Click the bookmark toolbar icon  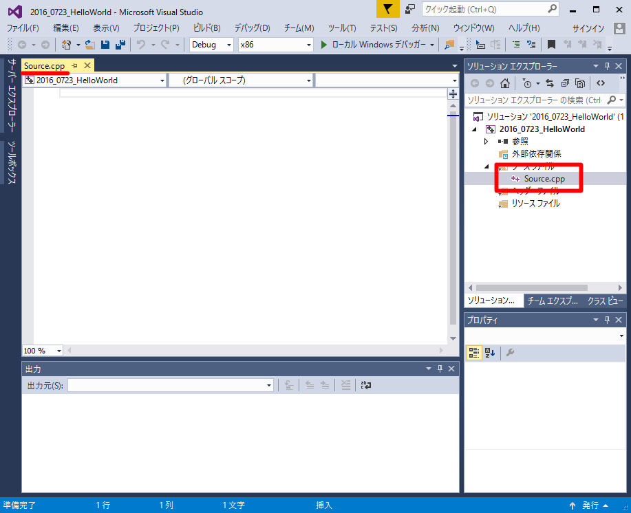[551, 45]
